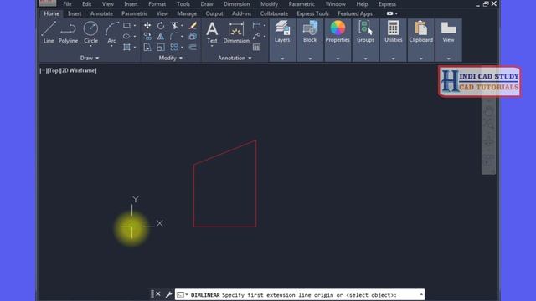Click the 2D Wireframe visual style label
Image resolution: width=536 pixels, height=301 pixels.
[x=79, y=70]
